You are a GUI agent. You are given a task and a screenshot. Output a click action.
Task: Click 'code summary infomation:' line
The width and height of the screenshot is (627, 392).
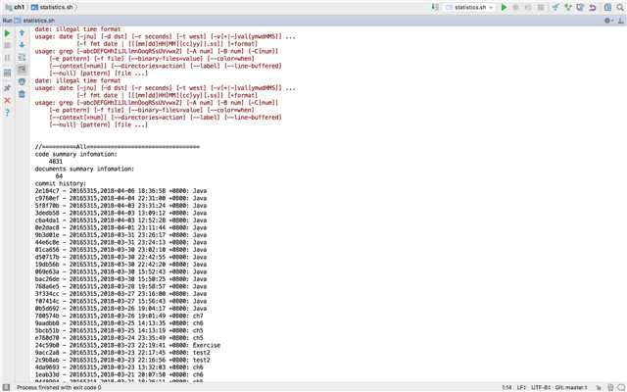pos(76,155)
